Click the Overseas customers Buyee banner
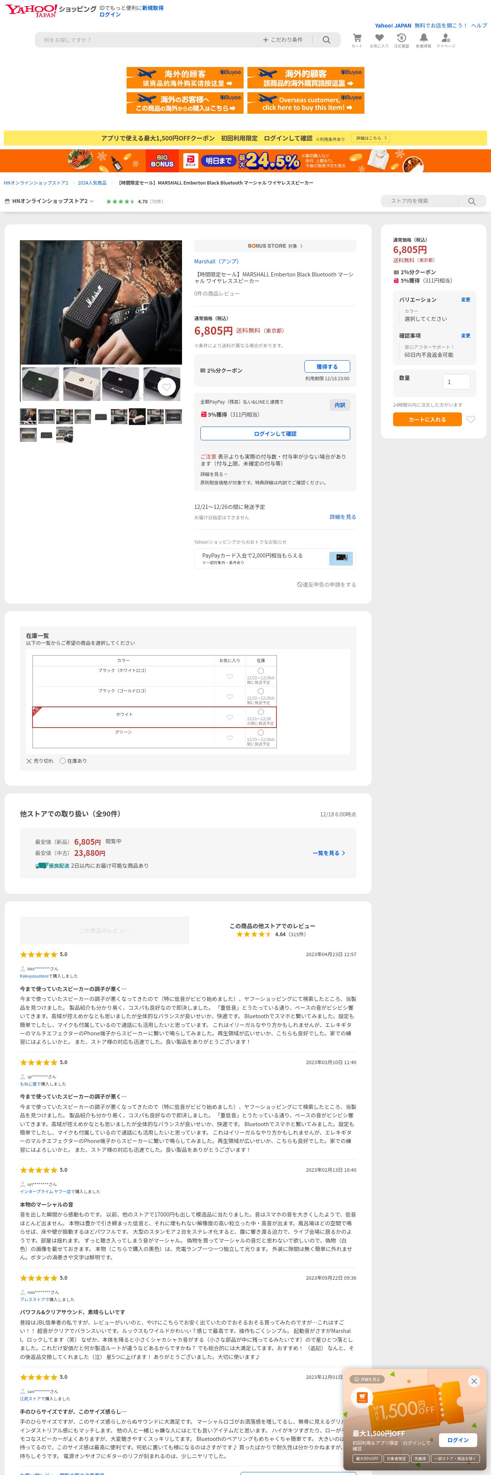The width and height of the screenshot is (491, 1475). click(x=306, y=103)
